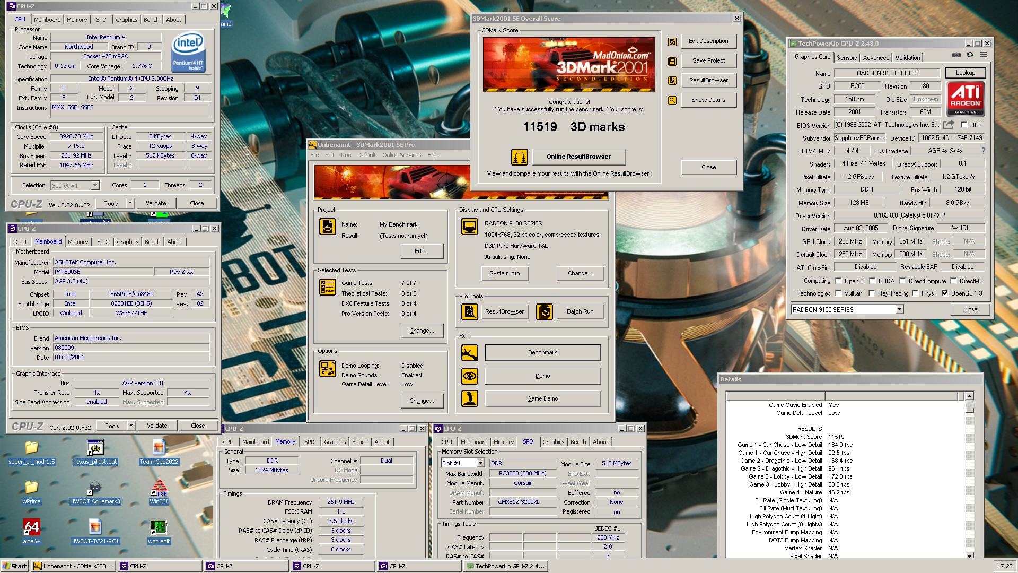The image size is (1018, 573).
Task: Expand the RADEON 9100 SERIES dropdown
Action: click(899, 310)
